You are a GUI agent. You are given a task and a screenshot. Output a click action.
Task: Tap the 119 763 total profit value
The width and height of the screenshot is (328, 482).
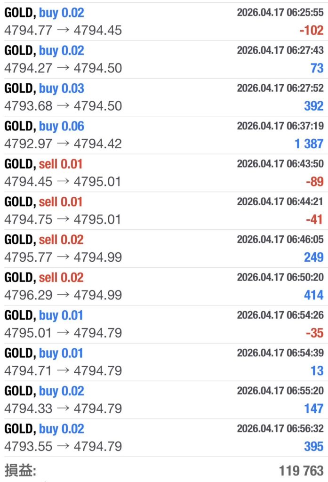pyautogui.click(x=301, y=470)
